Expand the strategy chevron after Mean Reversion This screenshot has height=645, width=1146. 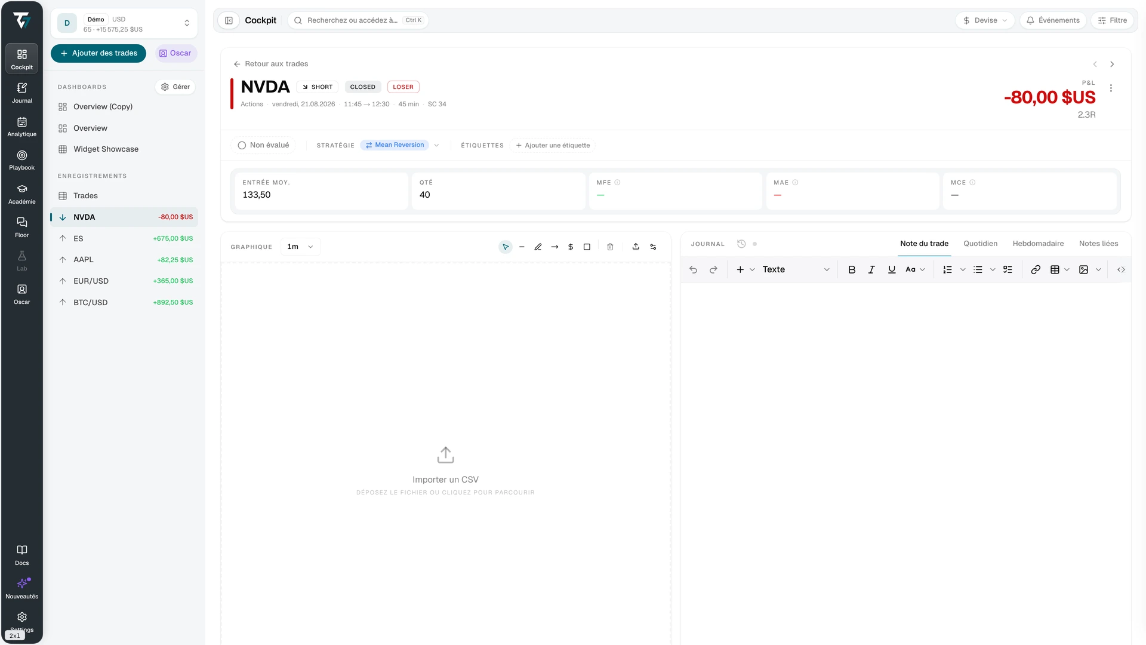(436, 145)
